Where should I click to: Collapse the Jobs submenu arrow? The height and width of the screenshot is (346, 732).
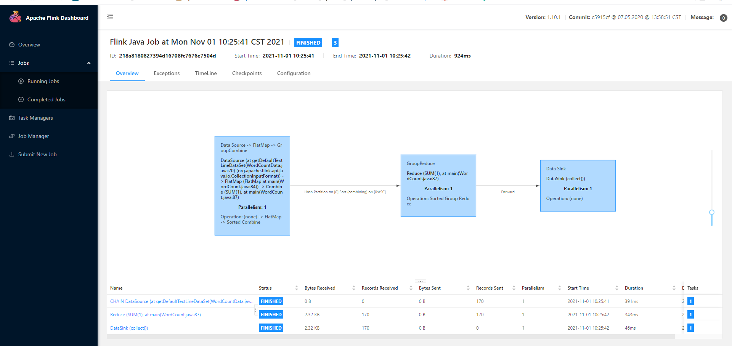pos(89,63)
